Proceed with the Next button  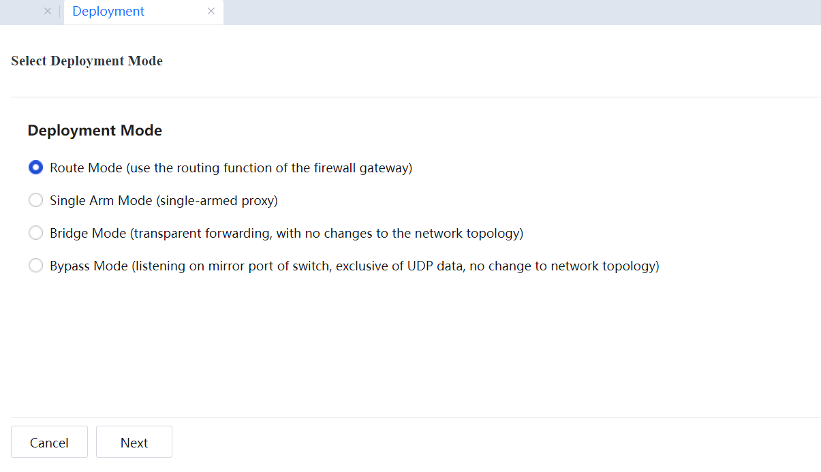click(x=134, y=442)
